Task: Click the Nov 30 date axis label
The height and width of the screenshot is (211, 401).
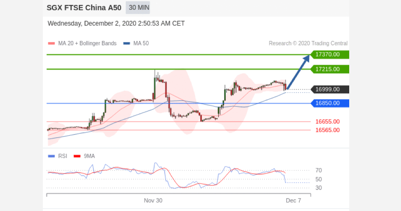Action: [x=153, y=200]
